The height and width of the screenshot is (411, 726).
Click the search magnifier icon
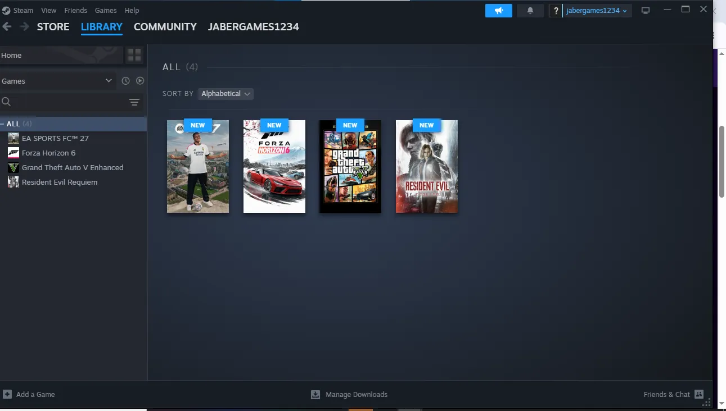(x=6, y=102)
